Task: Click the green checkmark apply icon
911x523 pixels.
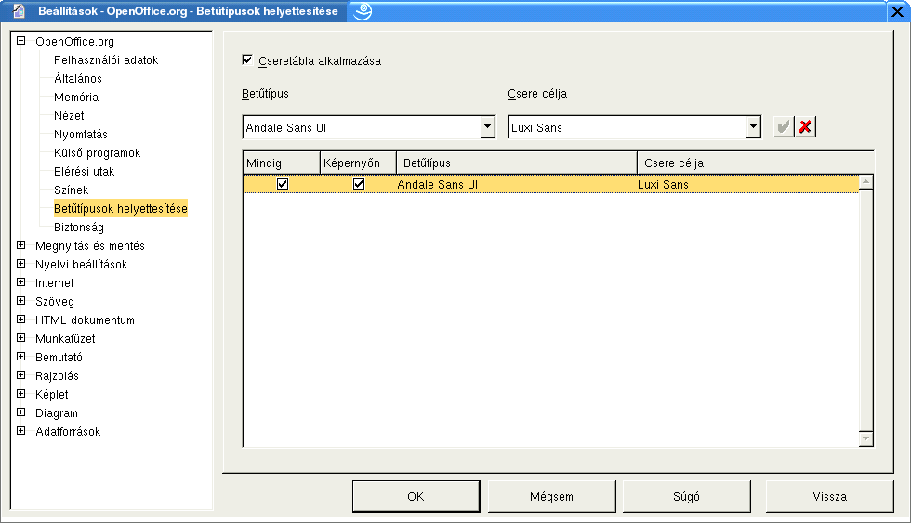Action: pyautogui.click(x=783, y=126)
